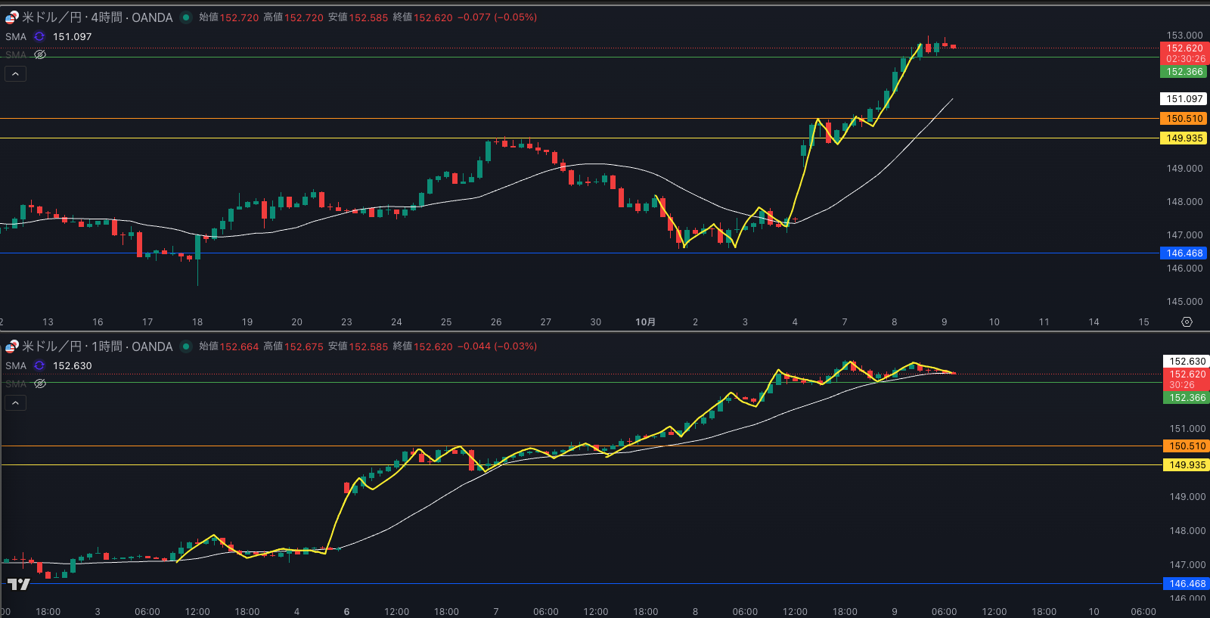Select the orange 150.510 price label, upper chart
This screenshot has width=1210, height=618.
(x=1184, y=119)
